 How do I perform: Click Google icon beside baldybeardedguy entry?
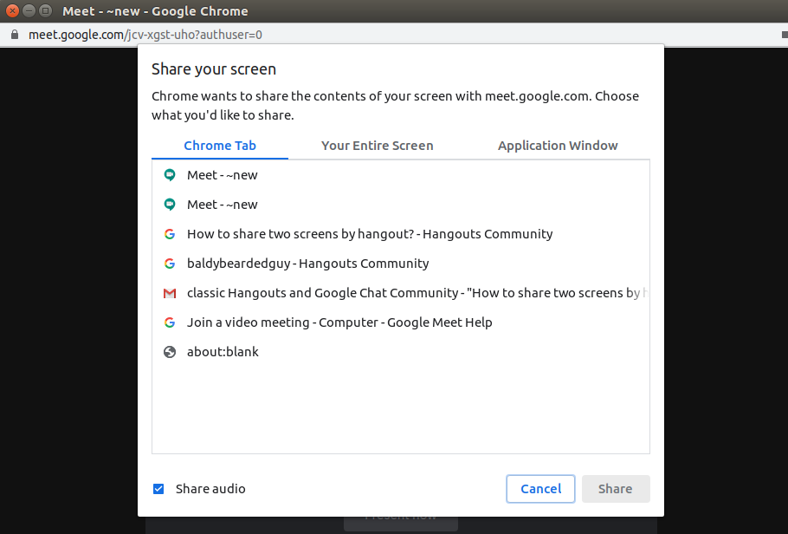(170, 264)
